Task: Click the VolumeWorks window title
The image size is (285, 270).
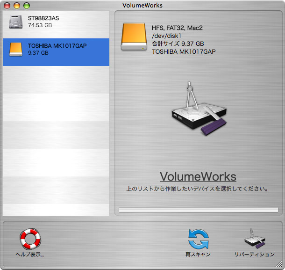Action: (142, 5)
